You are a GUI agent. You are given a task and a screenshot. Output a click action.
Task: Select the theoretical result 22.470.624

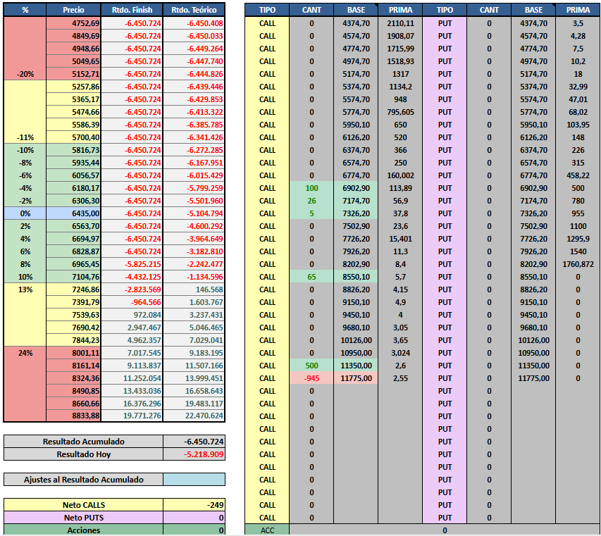pyautogui.click(x=194, y=416)
